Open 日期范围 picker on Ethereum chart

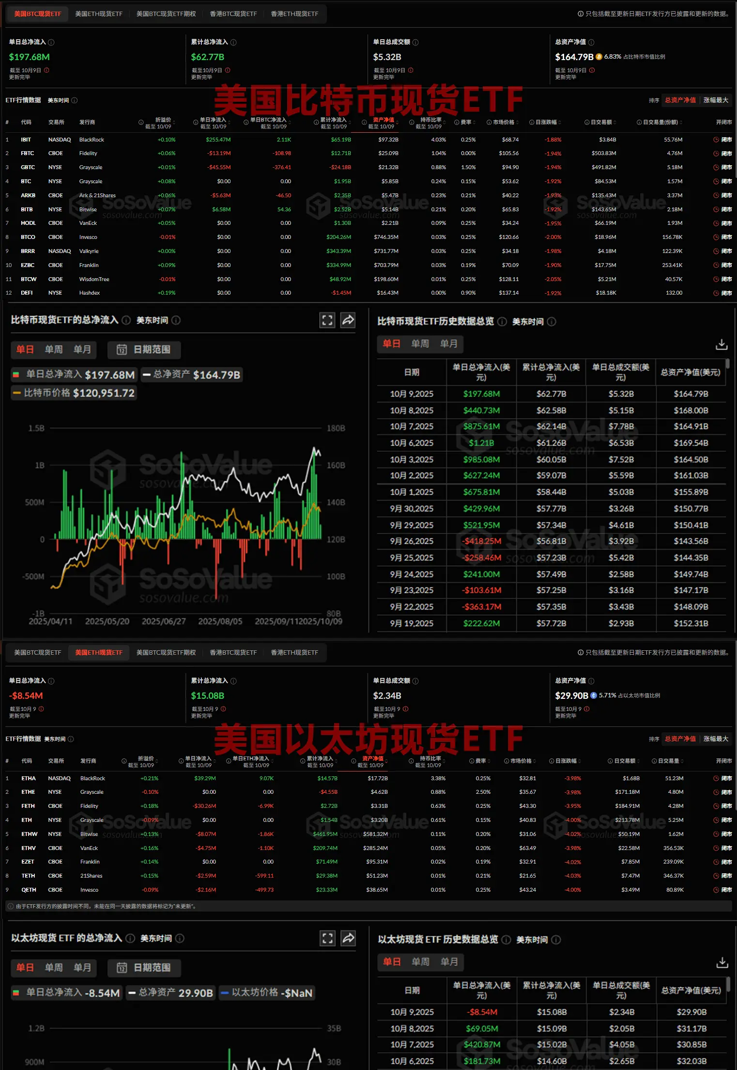[x=144, y=968]
